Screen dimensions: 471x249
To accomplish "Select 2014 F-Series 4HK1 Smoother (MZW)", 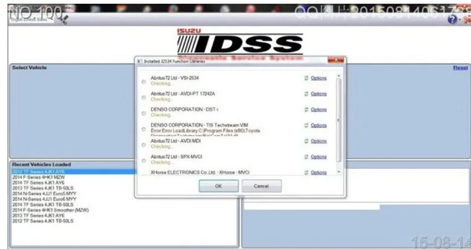I will point(50,210).
